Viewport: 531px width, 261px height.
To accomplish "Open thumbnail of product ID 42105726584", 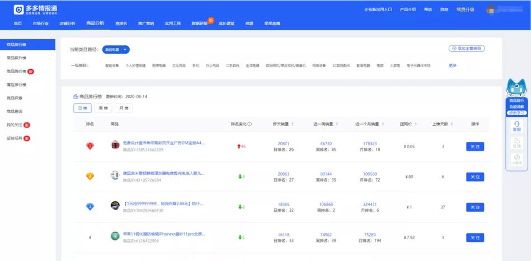I will pyautogui.click(x=115, y=175).
